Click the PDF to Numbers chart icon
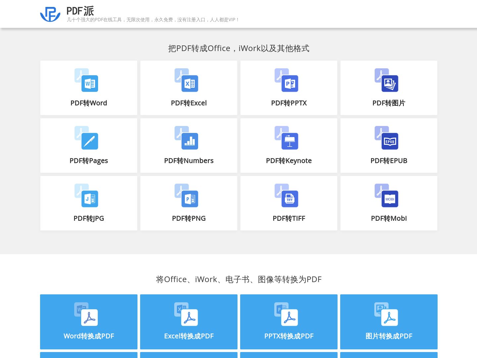 (186, 138)
